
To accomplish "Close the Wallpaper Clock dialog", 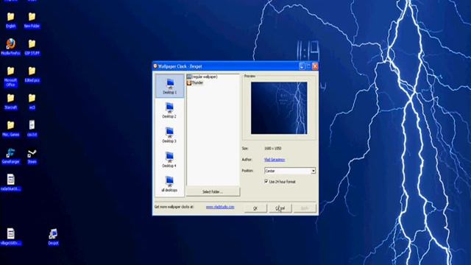I will pyautogui.click(x=315, y=66).
